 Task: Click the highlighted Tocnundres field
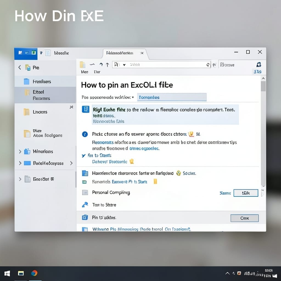pyautogui.click(x=172, y=97)
